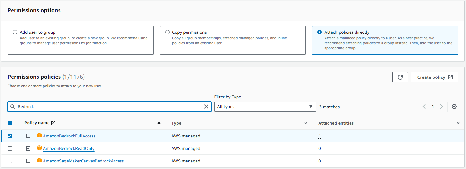Viewport: 466px width, 169px height.
Task: Sort by Policy name ascending arrow
Action: click(x=159, y=123)
